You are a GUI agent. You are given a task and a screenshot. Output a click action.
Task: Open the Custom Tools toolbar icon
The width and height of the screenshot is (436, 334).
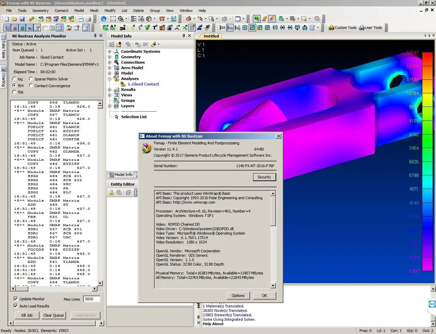(343, 28)
